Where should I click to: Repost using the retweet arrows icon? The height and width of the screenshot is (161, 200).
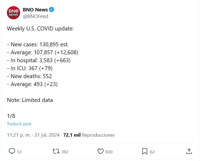click(56, 151)
